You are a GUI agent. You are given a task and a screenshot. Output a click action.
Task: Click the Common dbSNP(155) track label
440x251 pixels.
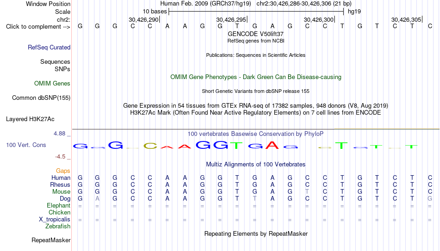[x=41, y=98]
